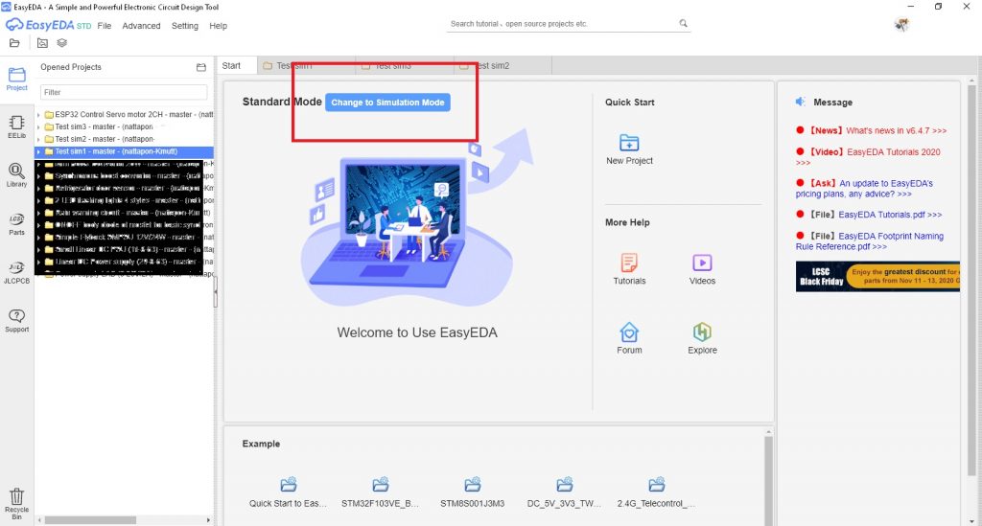Open the Quick Start to EasyEDA example

(x=288, y=492)
